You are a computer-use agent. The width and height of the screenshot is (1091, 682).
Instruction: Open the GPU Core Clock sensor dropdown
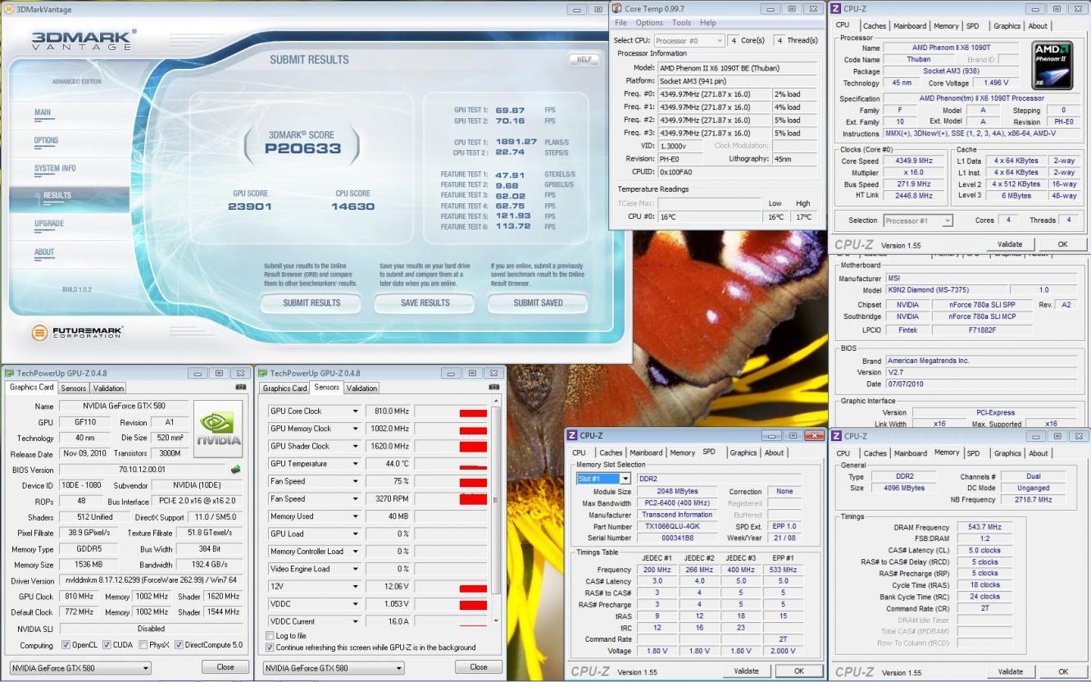(x=356, y=411)
